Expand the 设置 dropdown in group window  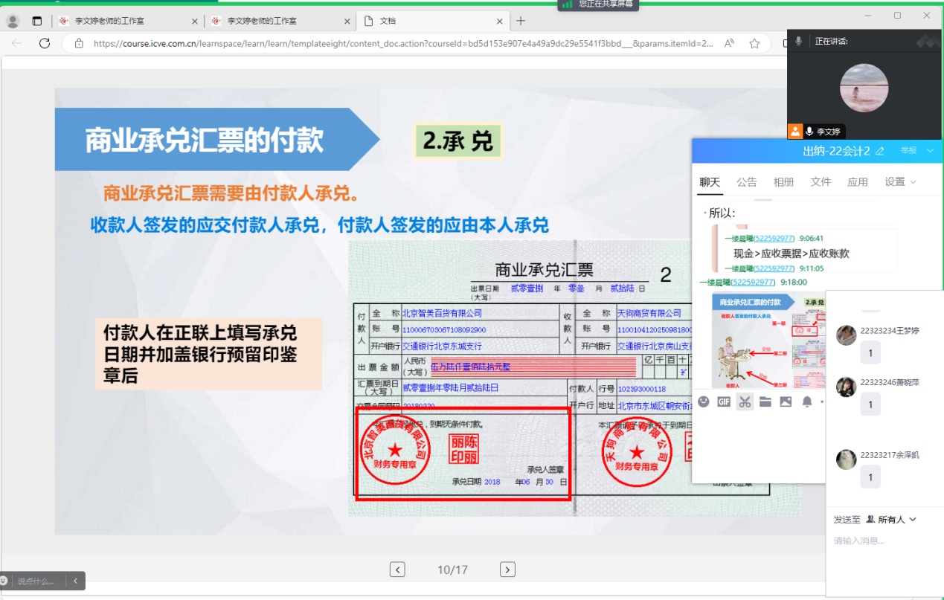[x=900, y=181]
